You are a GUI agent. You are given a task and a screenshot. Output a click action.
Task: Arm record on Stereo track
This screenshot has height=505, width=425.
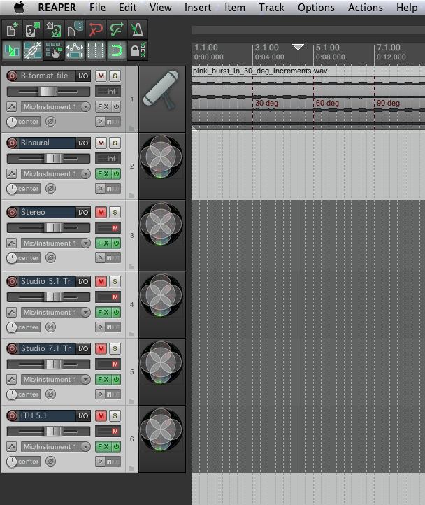(x=13, y=212)
